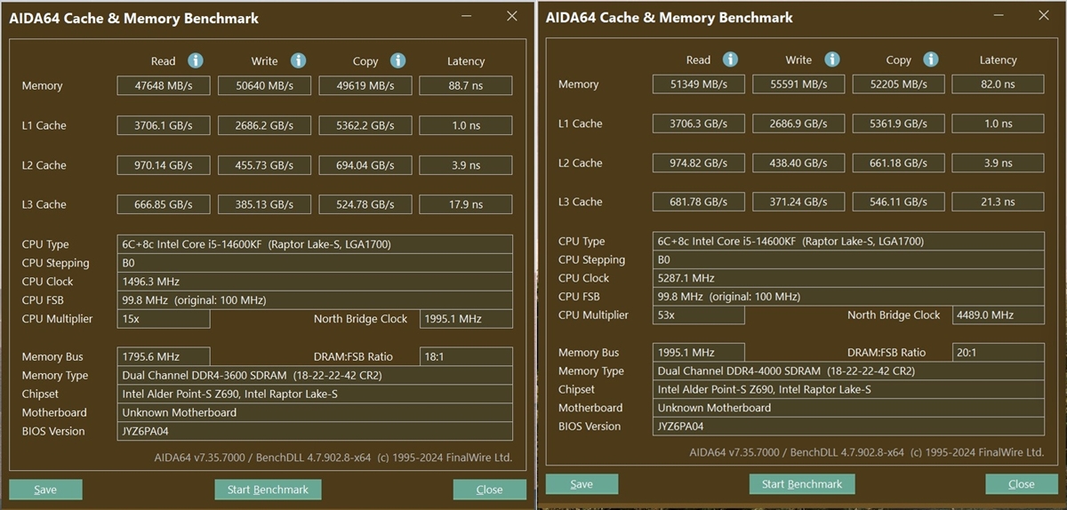Close right window via title bar X
Image resolution: width=1067 pixels, height=510 pixels.
coord(1044,16)
